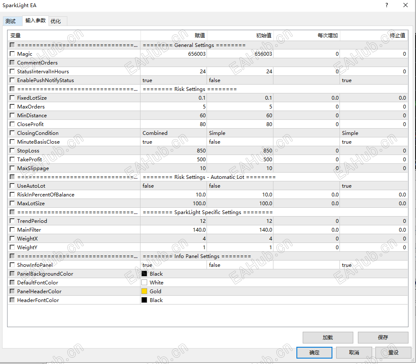Image resolution: width=416 pixels, height=364 pixels.
Task: Click the help question mark icon
Action: click(x=387, y=5)
